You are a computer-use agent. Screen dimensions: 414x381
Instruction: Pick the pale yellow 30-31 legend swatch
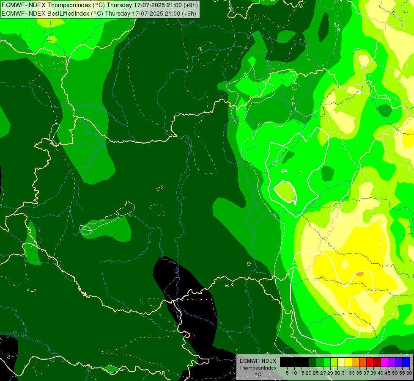point(341,362)
